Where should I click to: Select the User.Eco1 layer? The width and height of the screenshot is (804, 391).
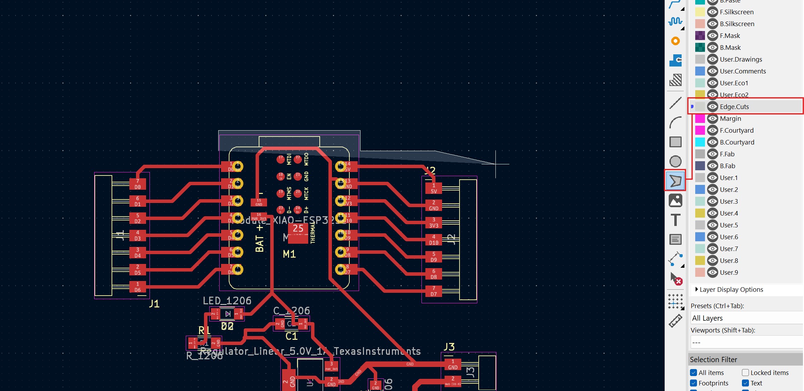[734, 83]
